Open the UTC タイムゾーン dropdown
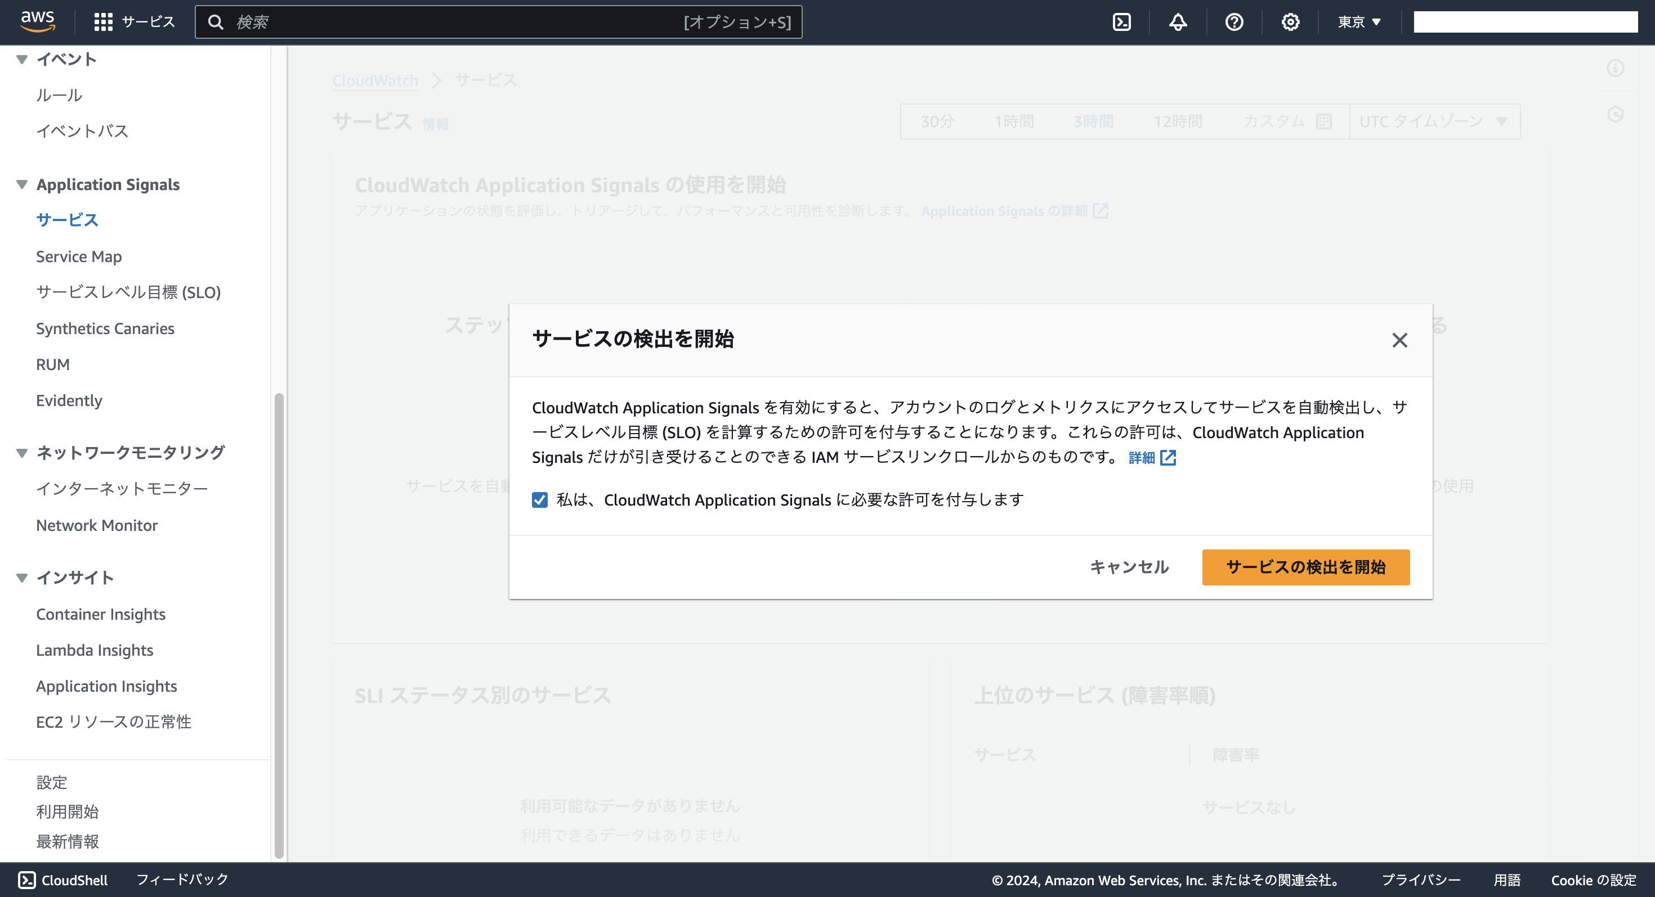 point(1433,121)
